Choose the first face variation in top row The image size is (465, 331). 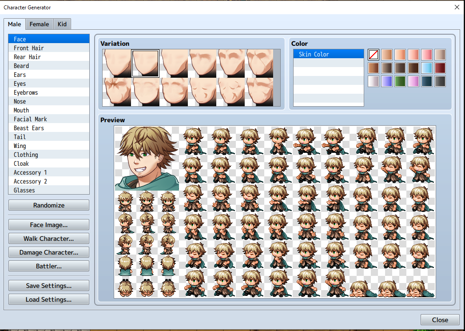(x=117, y=64)
